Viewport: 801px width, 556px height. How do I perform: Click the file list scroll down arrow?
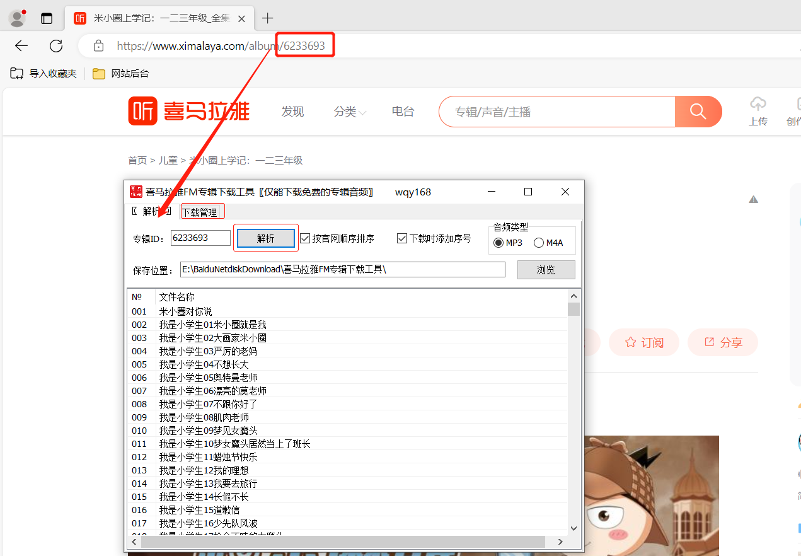(573, 528)
